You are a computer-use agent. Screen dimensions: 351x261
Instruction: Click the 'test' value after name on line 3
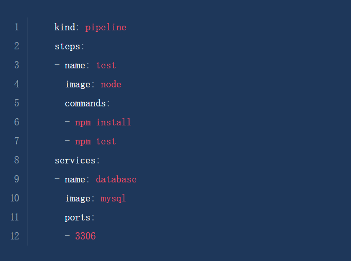[106, 65]
